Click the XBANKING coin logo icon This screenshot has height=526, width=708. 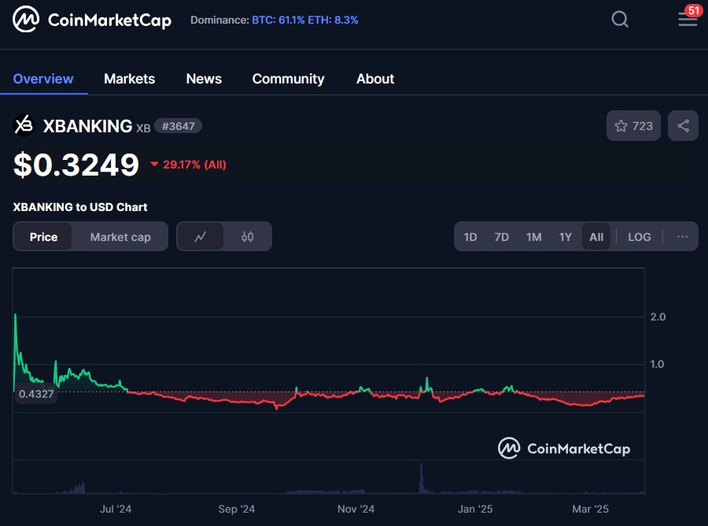click(x=24, y=126)
